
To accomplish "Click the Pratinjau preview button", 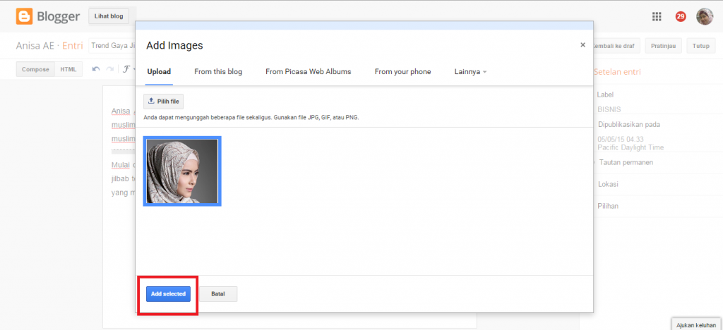I will 664,46.
